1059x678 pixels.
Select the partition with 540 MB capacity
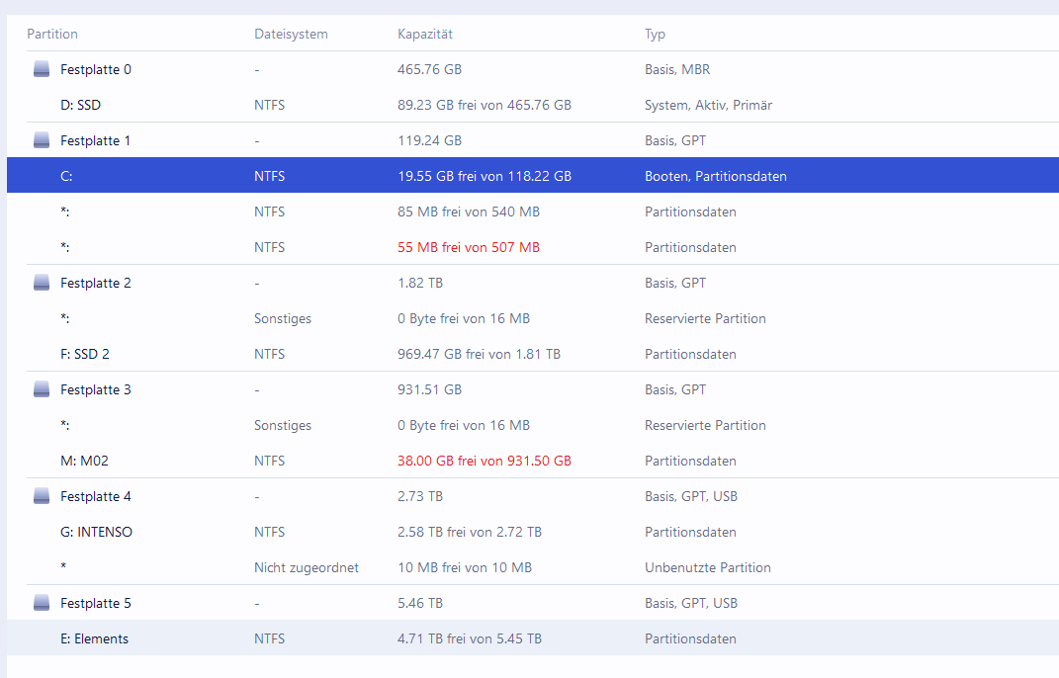[468, 212]
